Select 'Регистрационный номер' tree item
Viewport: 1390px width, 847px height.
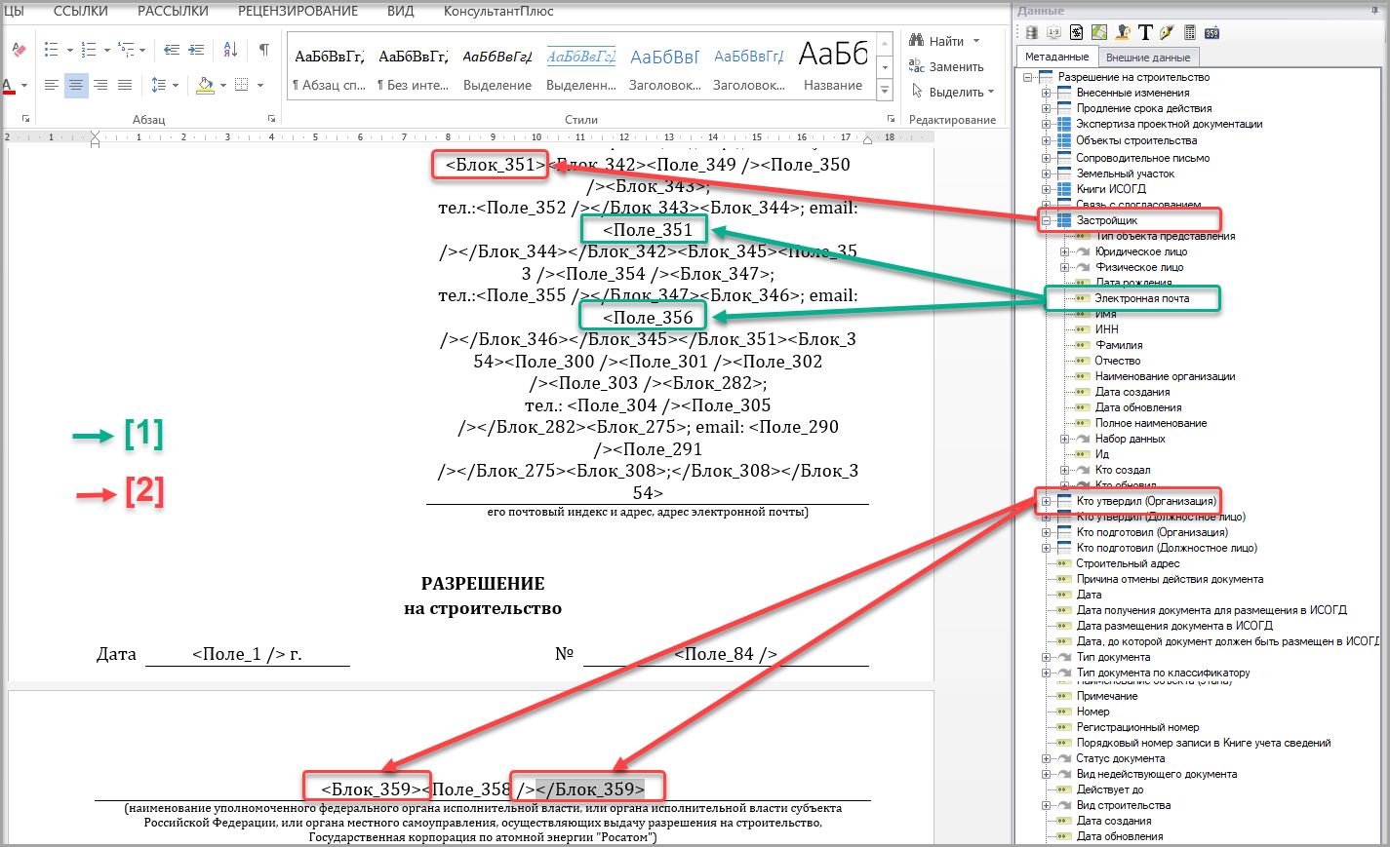[x=1137, y=727]
